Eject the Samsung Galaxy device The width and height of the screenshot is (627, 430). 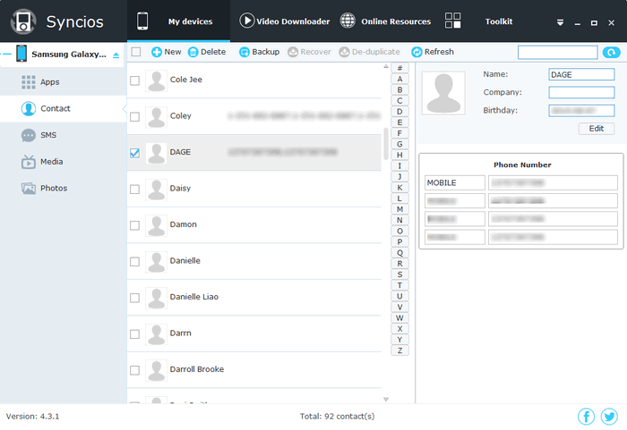[x=116, y=55]
